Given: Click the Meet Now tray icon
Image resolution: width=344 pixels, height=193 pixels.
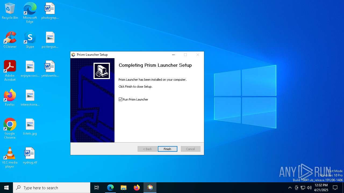Looking at the screenshot, I should click(296, 188).
